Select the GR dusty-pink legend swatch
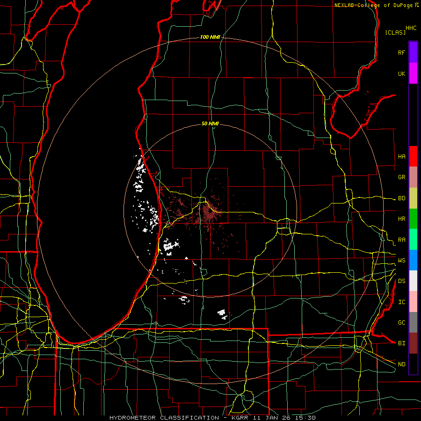 point(413,177)
